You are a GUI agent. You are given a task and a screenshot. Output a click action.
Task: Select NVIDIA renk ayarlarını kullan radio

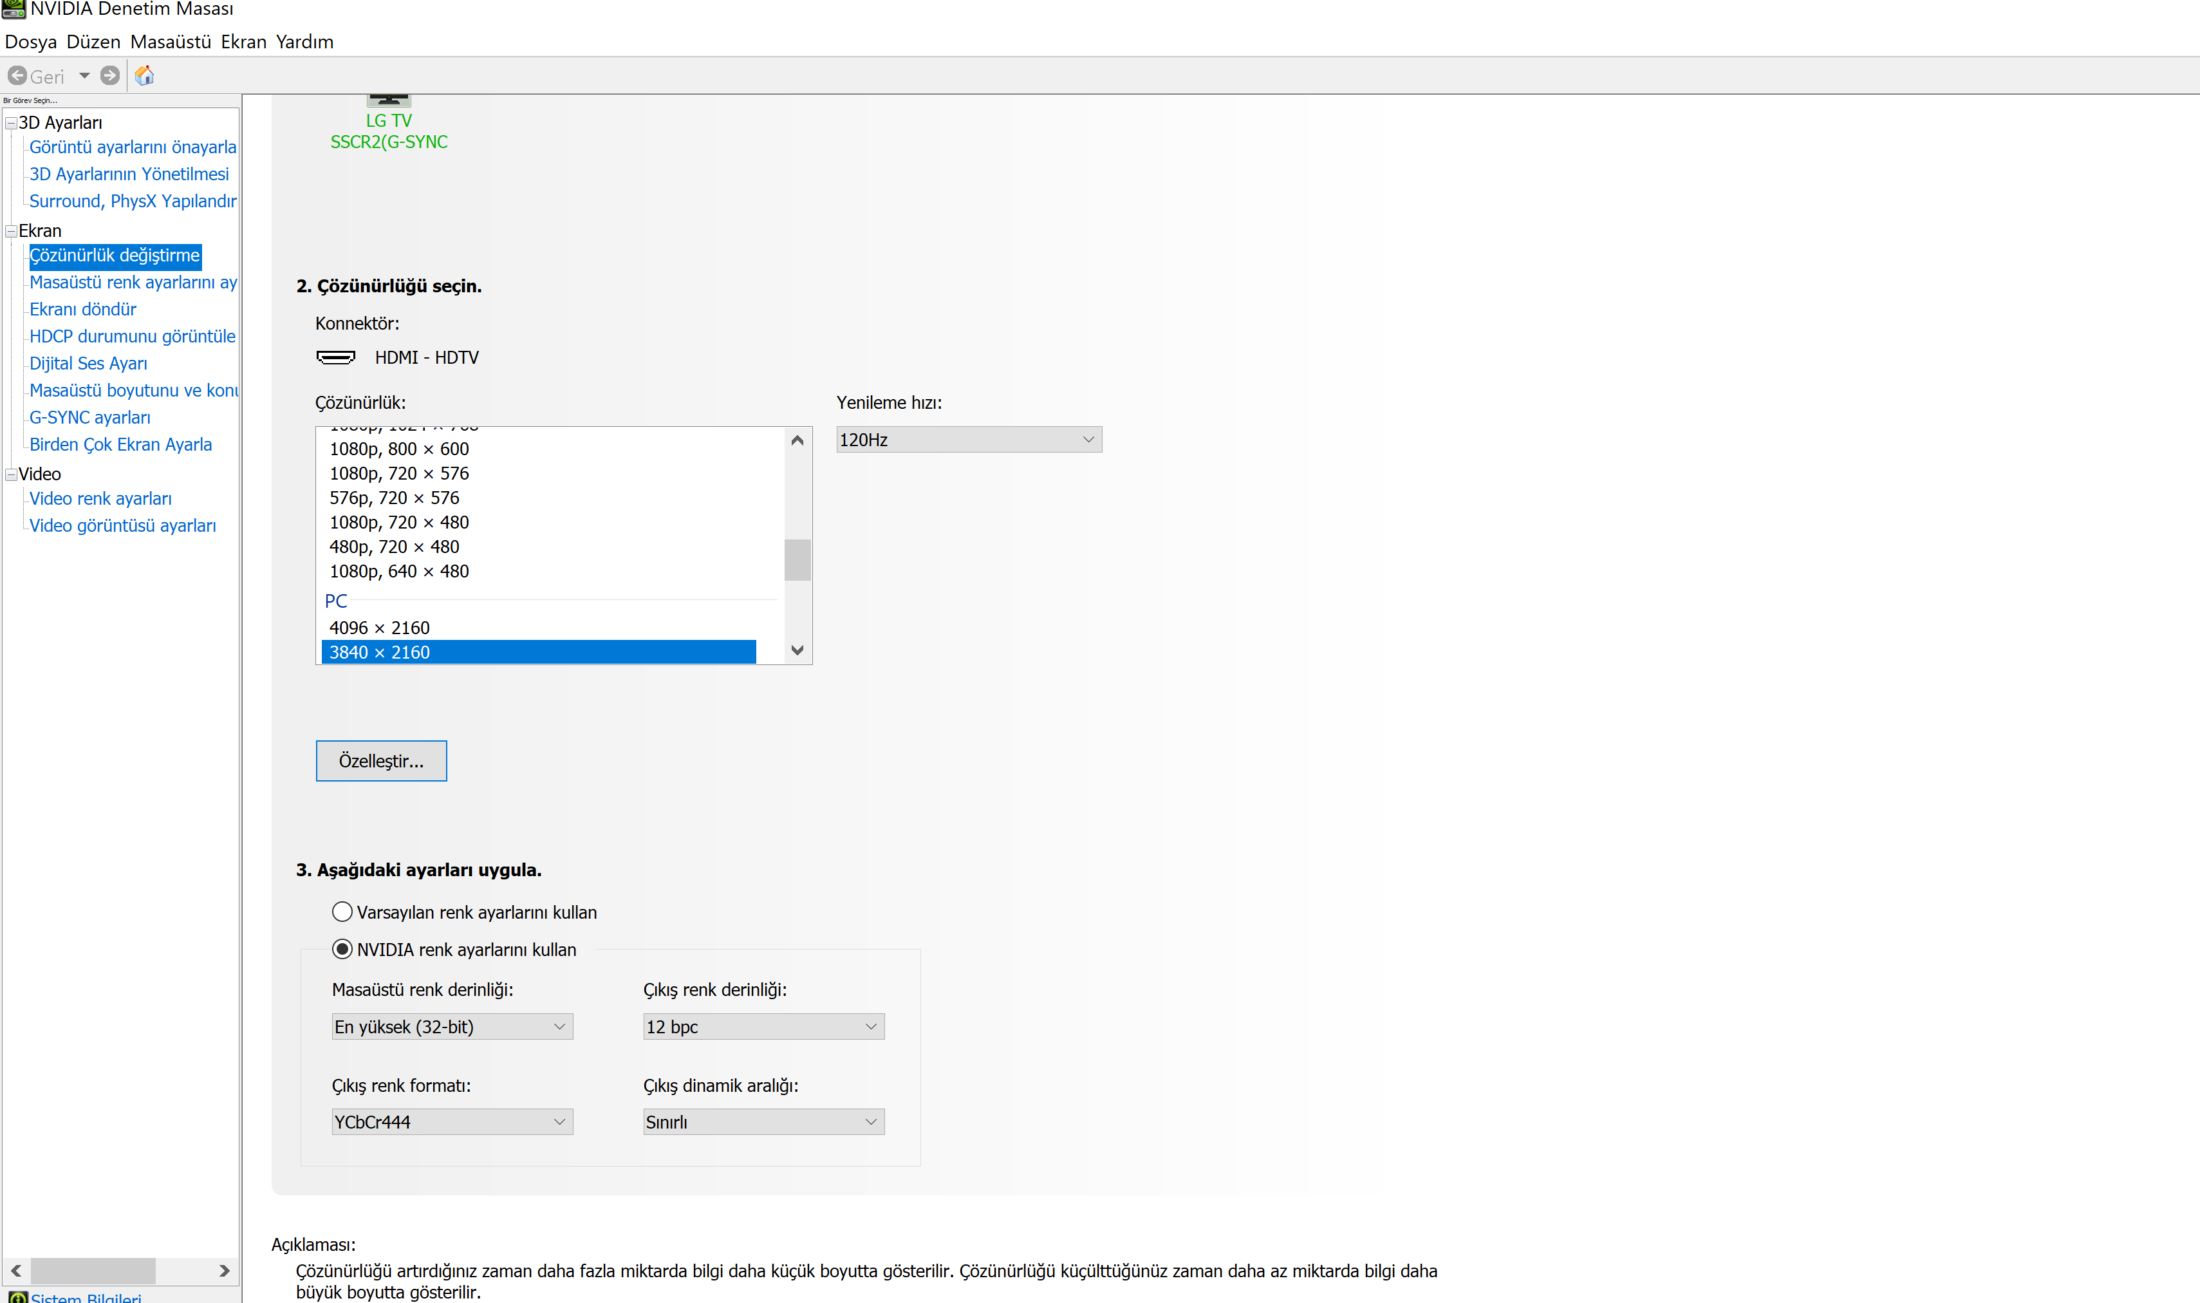coord(342,950)
